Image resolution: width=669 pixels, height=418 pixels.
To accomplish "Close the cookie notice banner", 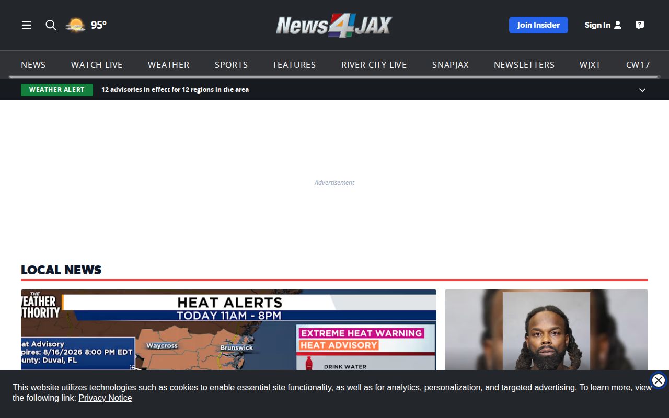I will [659, 380].
